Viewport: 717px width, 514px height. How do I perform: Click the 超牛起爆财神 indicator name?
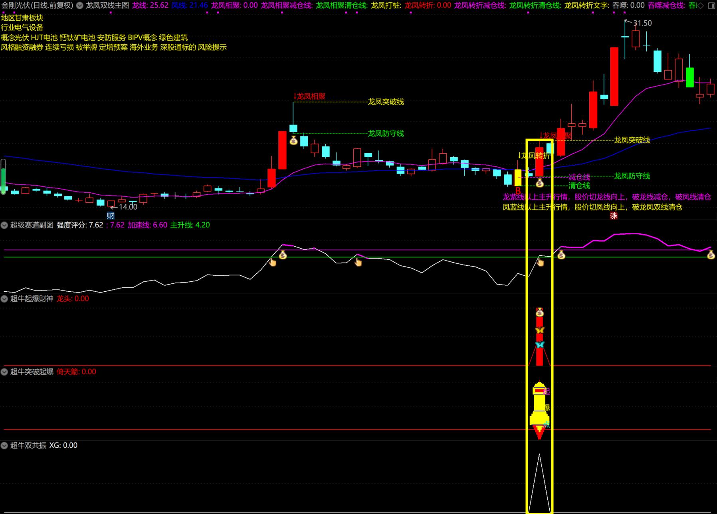pos(32,299)
